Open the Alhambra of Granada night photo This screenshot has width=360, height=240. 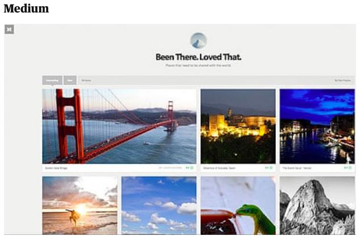(x=238, y=126)
